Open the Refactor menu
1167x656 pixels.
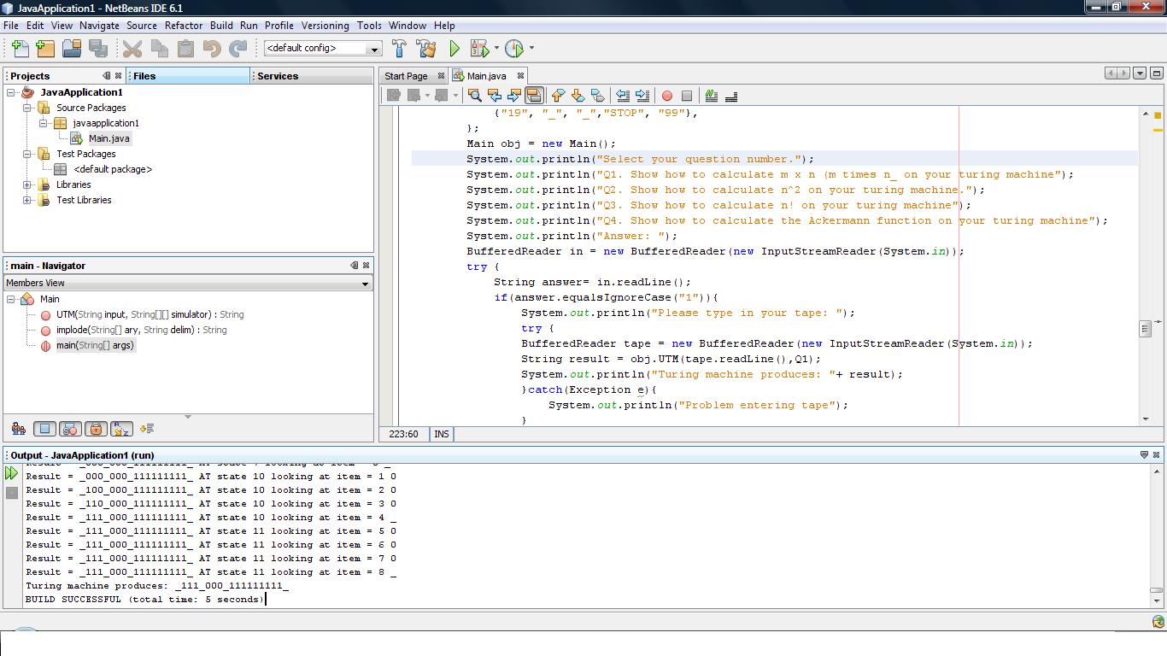184,26
